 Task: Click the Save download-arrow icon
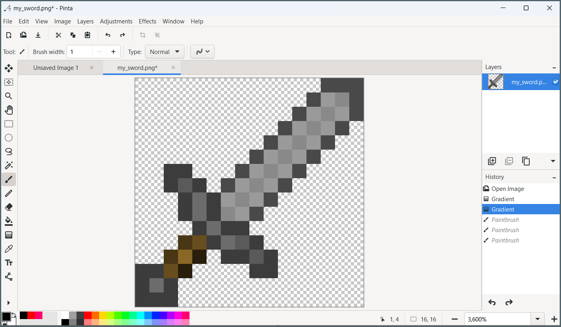pyautogui.click(x=38, y=35)
